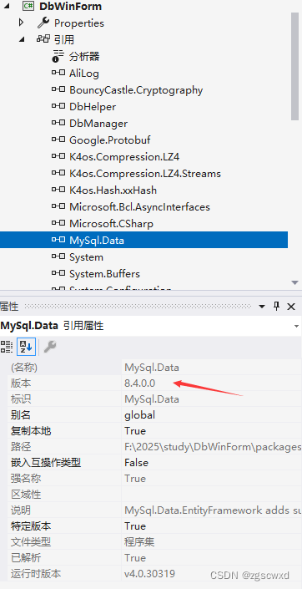Screen dimensions: 302x589
Task: Click the Solution Explorer vertical scrollbar thumb
Action: click(x=295, y=66)
